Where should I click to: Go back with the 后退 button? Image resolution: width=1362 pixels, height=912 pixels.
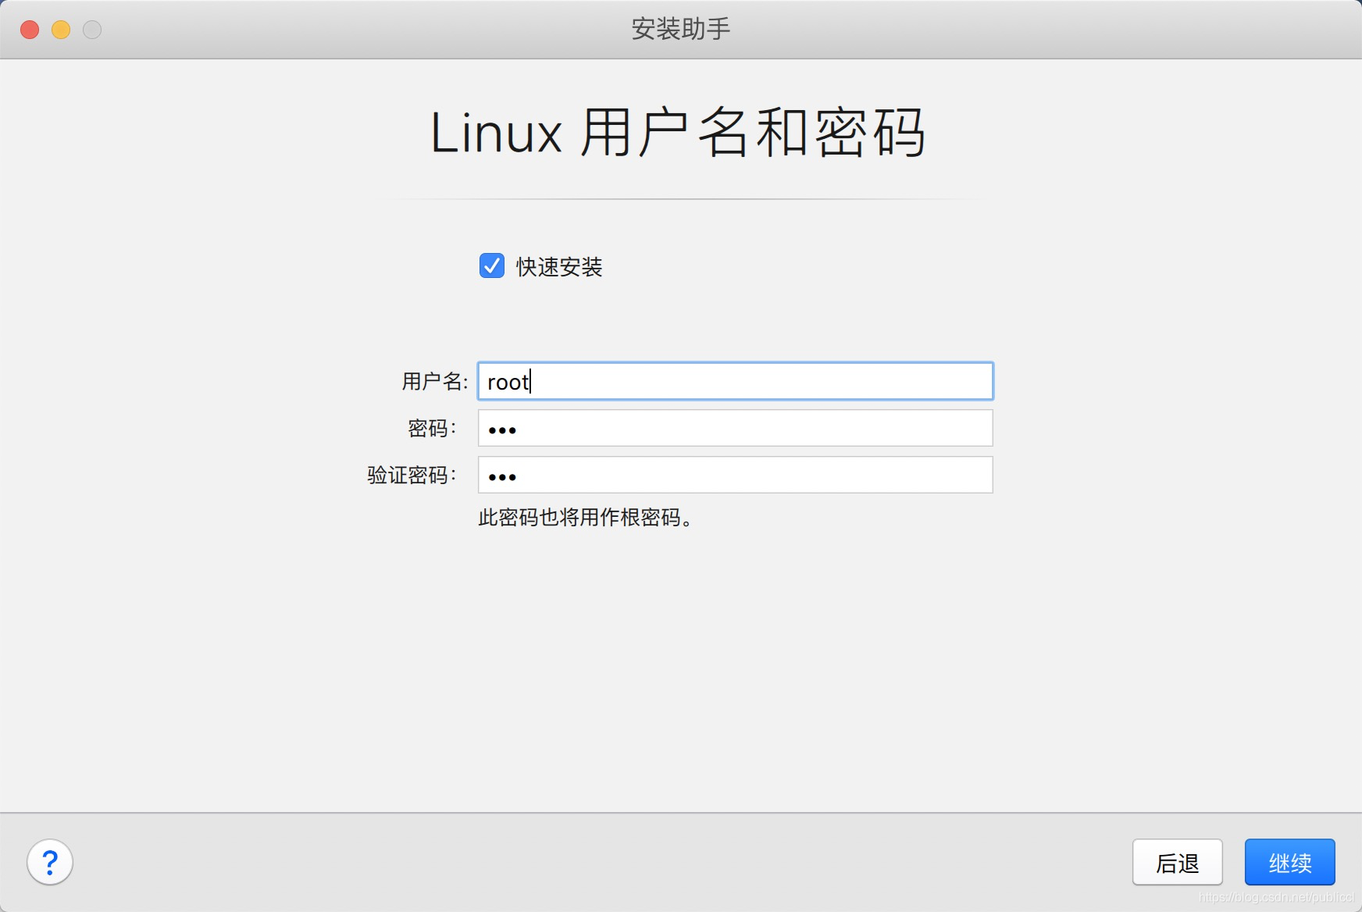coord(1178,862)
